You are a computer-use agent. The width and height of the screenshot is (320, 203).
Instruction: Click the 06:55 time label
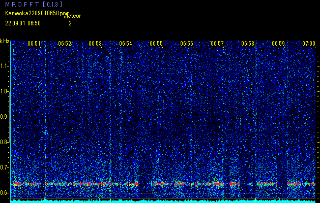point(156,43)
